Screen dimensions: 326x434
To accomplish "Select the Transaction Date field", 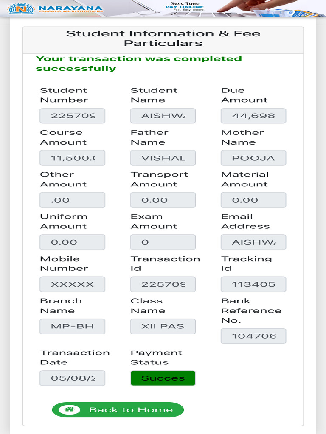I will click(x=72, y=378).
